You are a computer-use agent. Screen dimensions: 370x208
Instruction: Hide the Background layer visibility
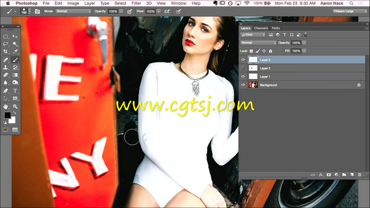[243, 85]
